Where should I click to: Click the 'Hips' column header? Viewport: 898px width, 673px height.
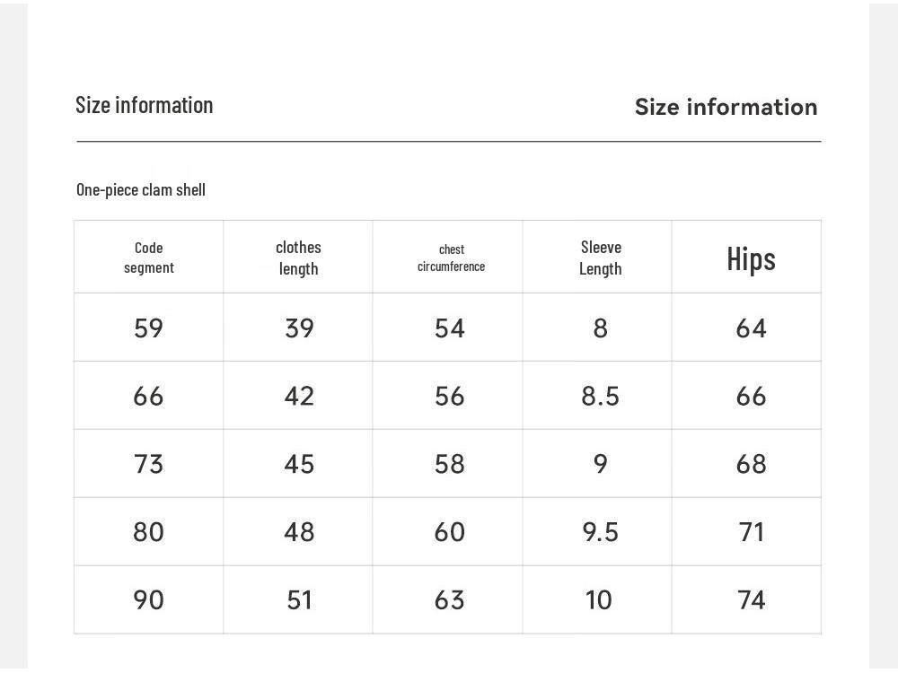(x=751, y=258)
